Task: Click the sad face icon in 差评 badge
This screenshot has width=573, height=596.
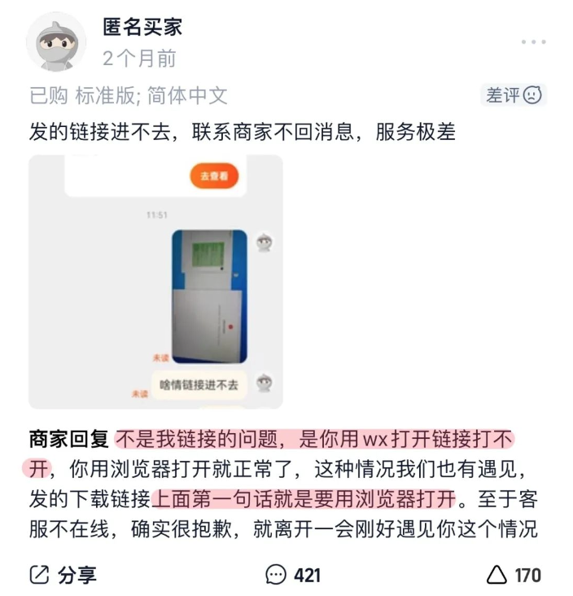Action: click(532, 95)
